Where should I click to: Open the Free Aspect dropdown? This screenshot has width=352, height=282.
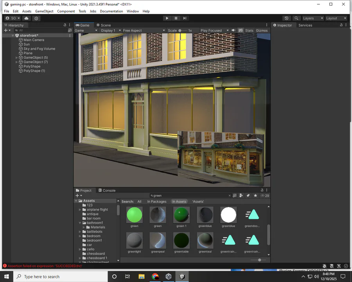[144, 31]
